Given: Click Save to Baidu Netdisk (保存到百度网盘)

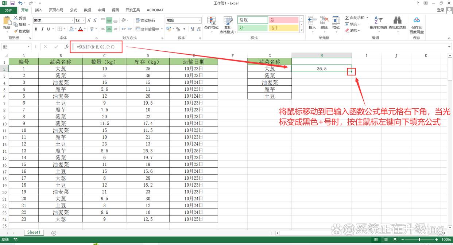Looking at the screenshot, I should pos(417,25).
